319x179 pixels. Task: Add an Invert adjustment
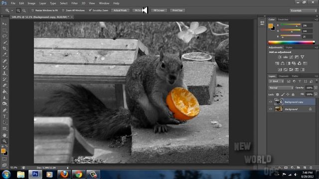click(x=280, y=70)
